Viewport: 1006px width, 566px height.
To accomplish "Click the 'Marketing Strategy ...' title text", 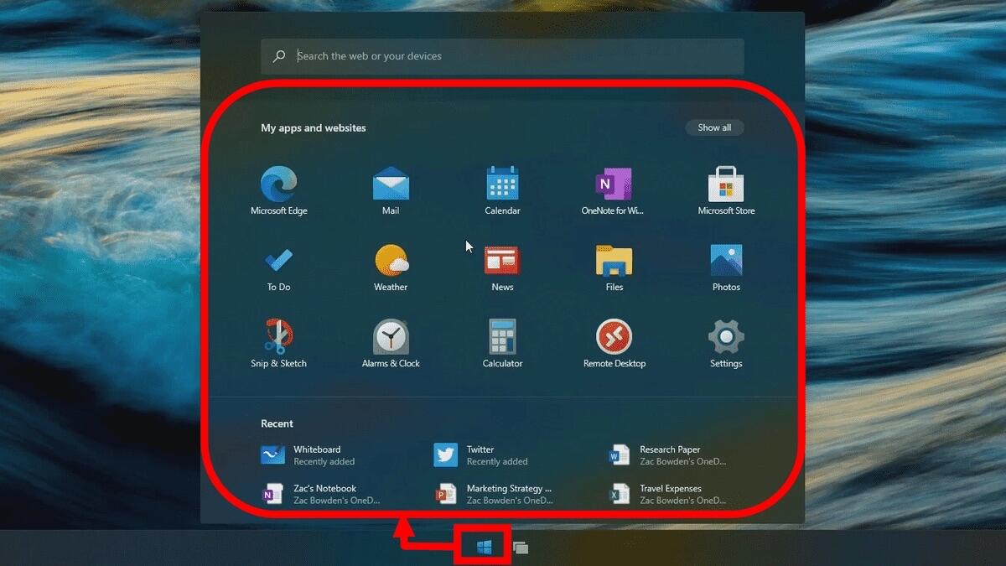I will pos(510,489).
